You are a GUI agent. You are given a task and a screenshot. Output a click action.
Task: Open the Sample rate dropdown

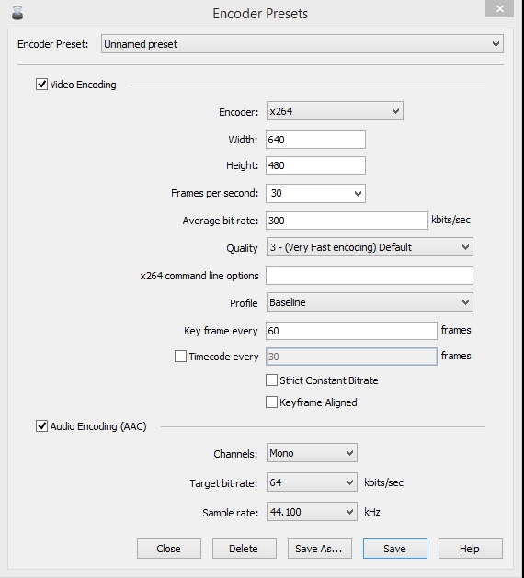[x=312, y=512]
